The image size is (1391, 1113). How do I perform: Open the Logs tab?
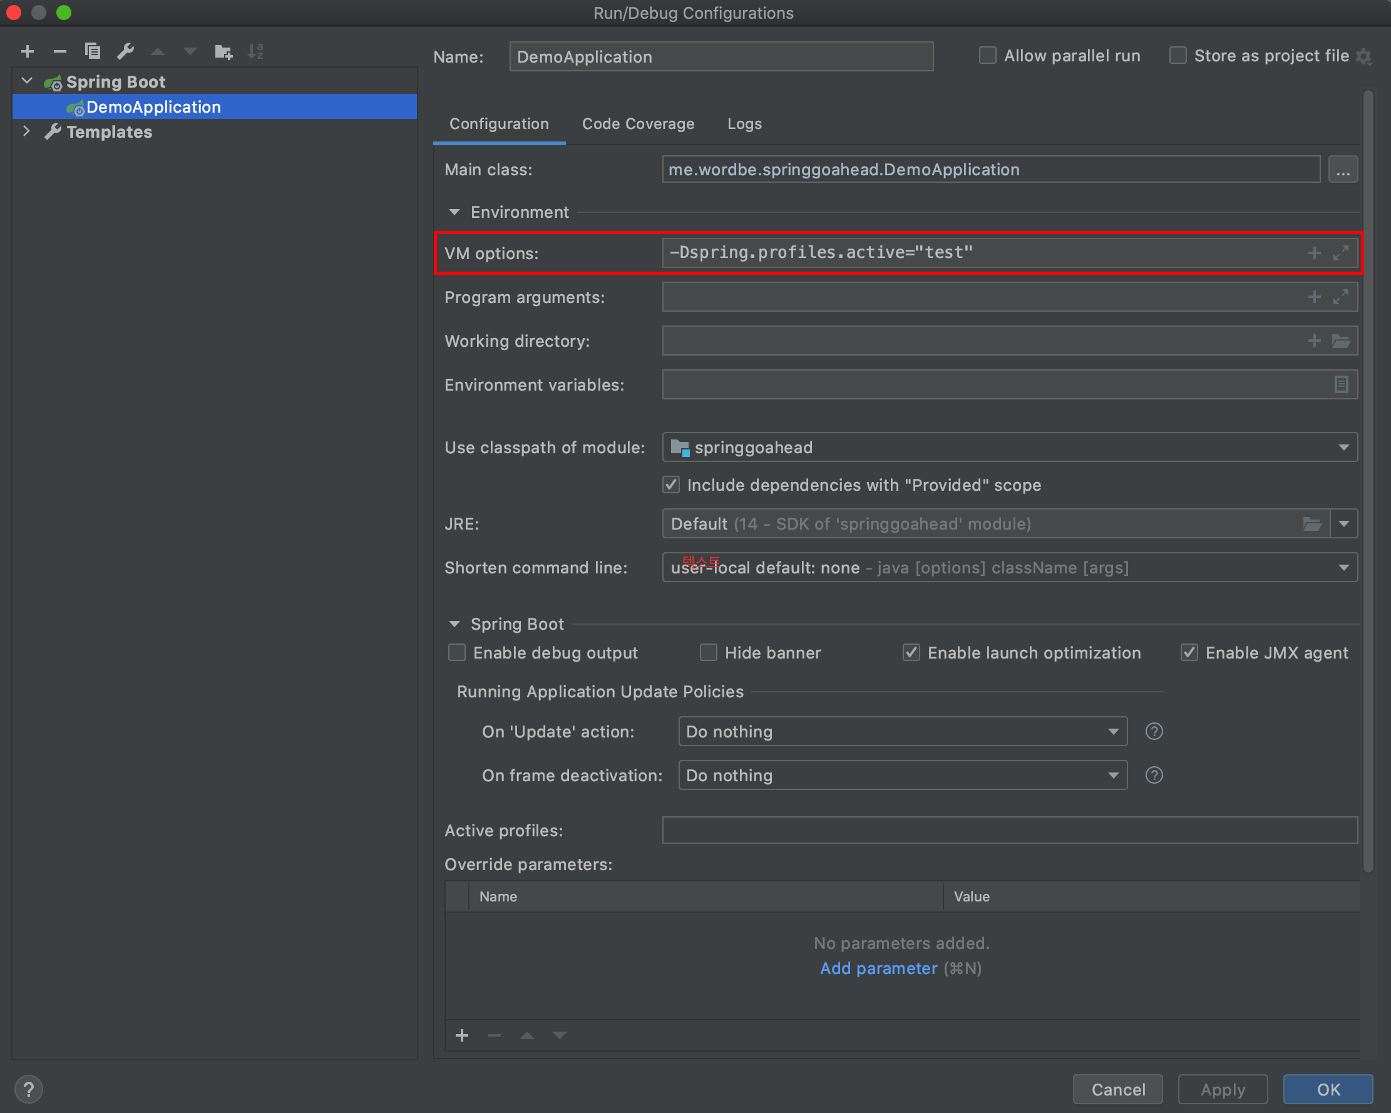(x=744, y=123)
